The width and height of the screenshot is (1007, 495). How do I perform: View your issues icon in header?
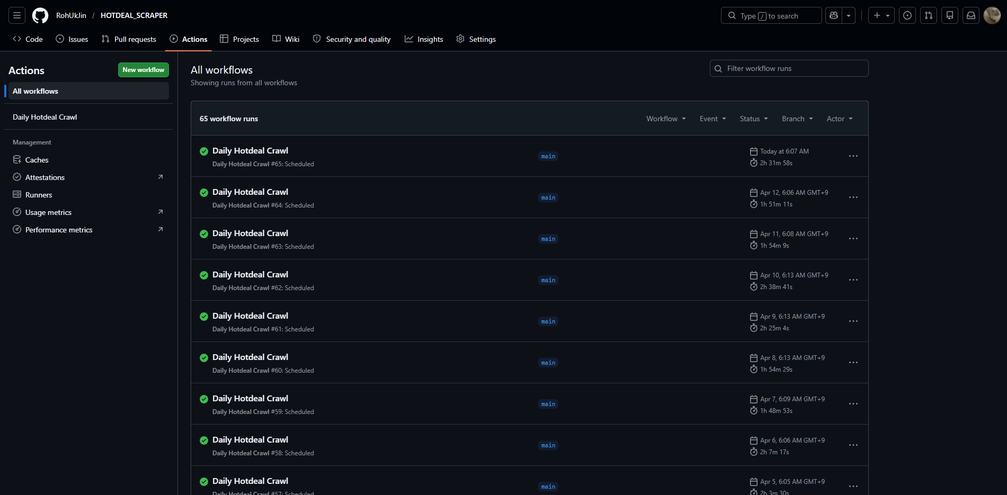[x=907, y=15]
